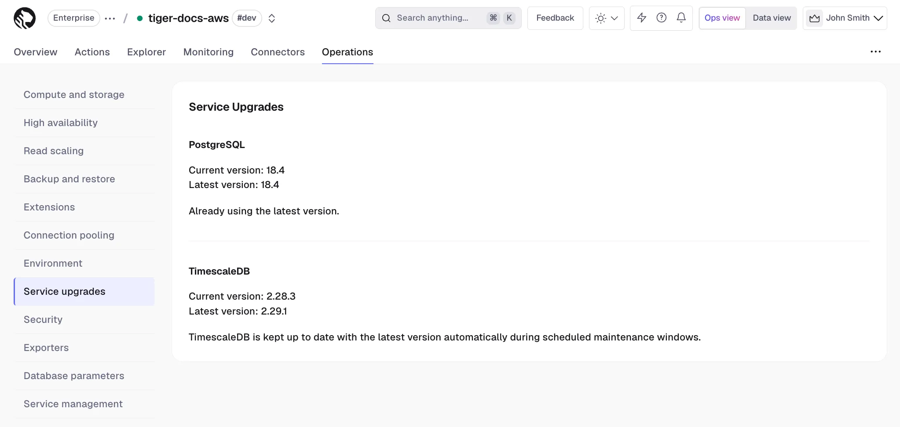Click the tiger-docs-aws service name

[188, 18]
